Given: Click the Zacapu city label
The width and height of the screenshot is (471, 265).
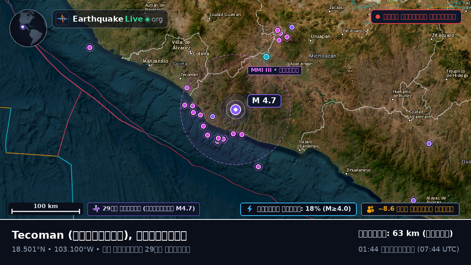Looking at the screenshot, I should coord(336,7).
